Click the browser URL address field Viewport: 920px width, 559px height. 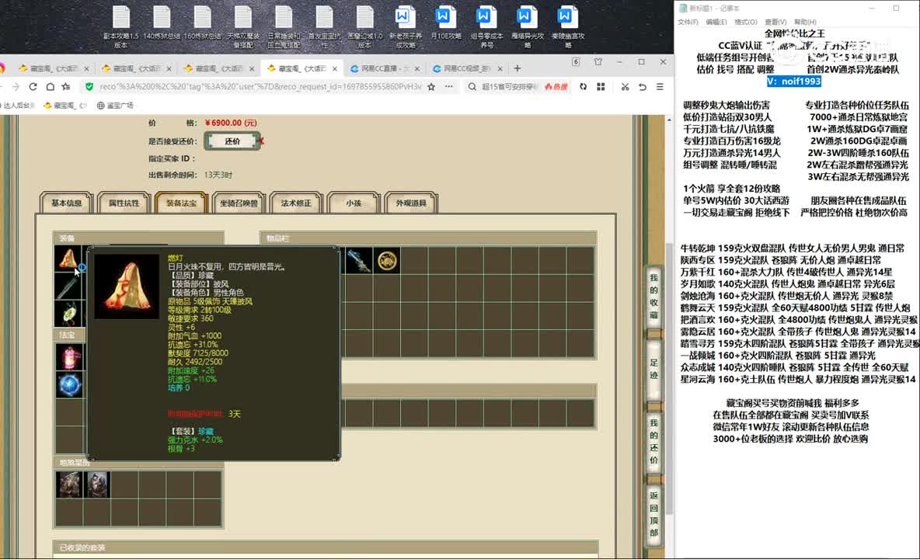coord(260,87)
